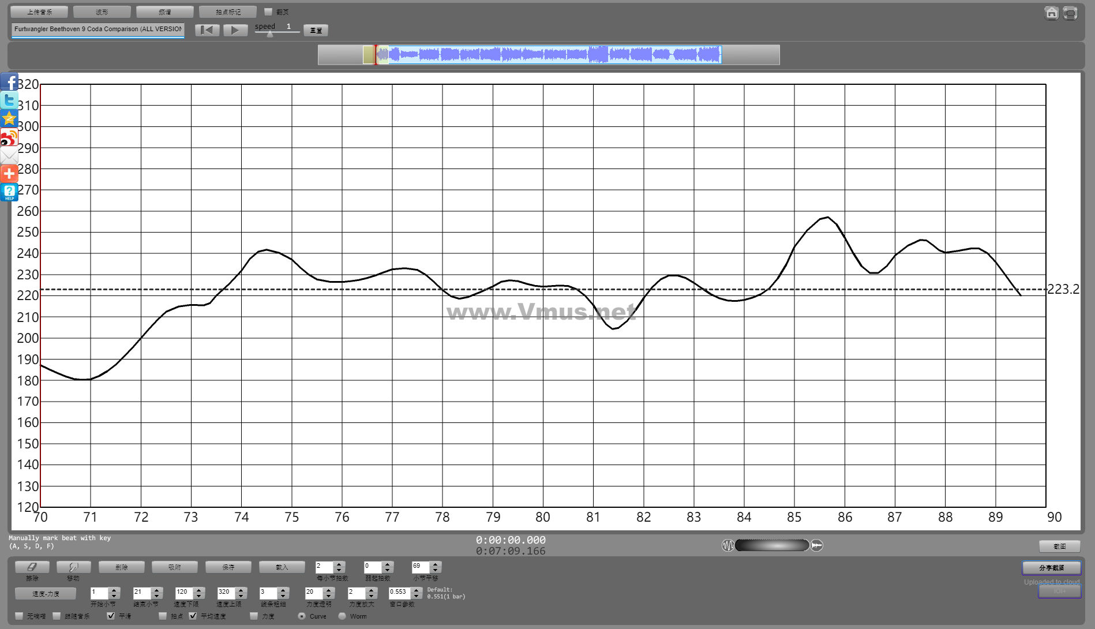This screenshot has width=1095, height=629.
Task: Click the speed slider handle
Action: pos(269,34)
